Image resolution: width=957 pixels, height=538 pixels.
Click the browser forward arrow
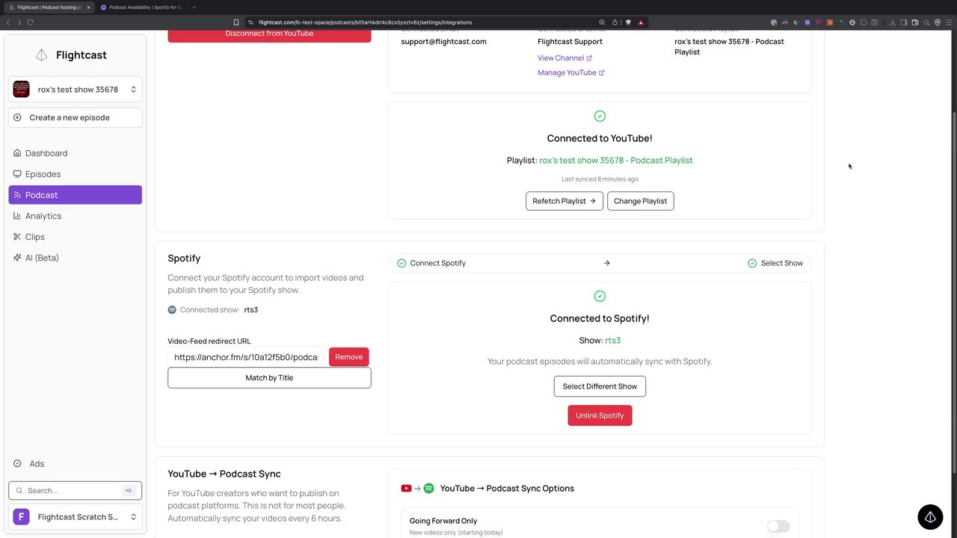(x=19, y=22)
